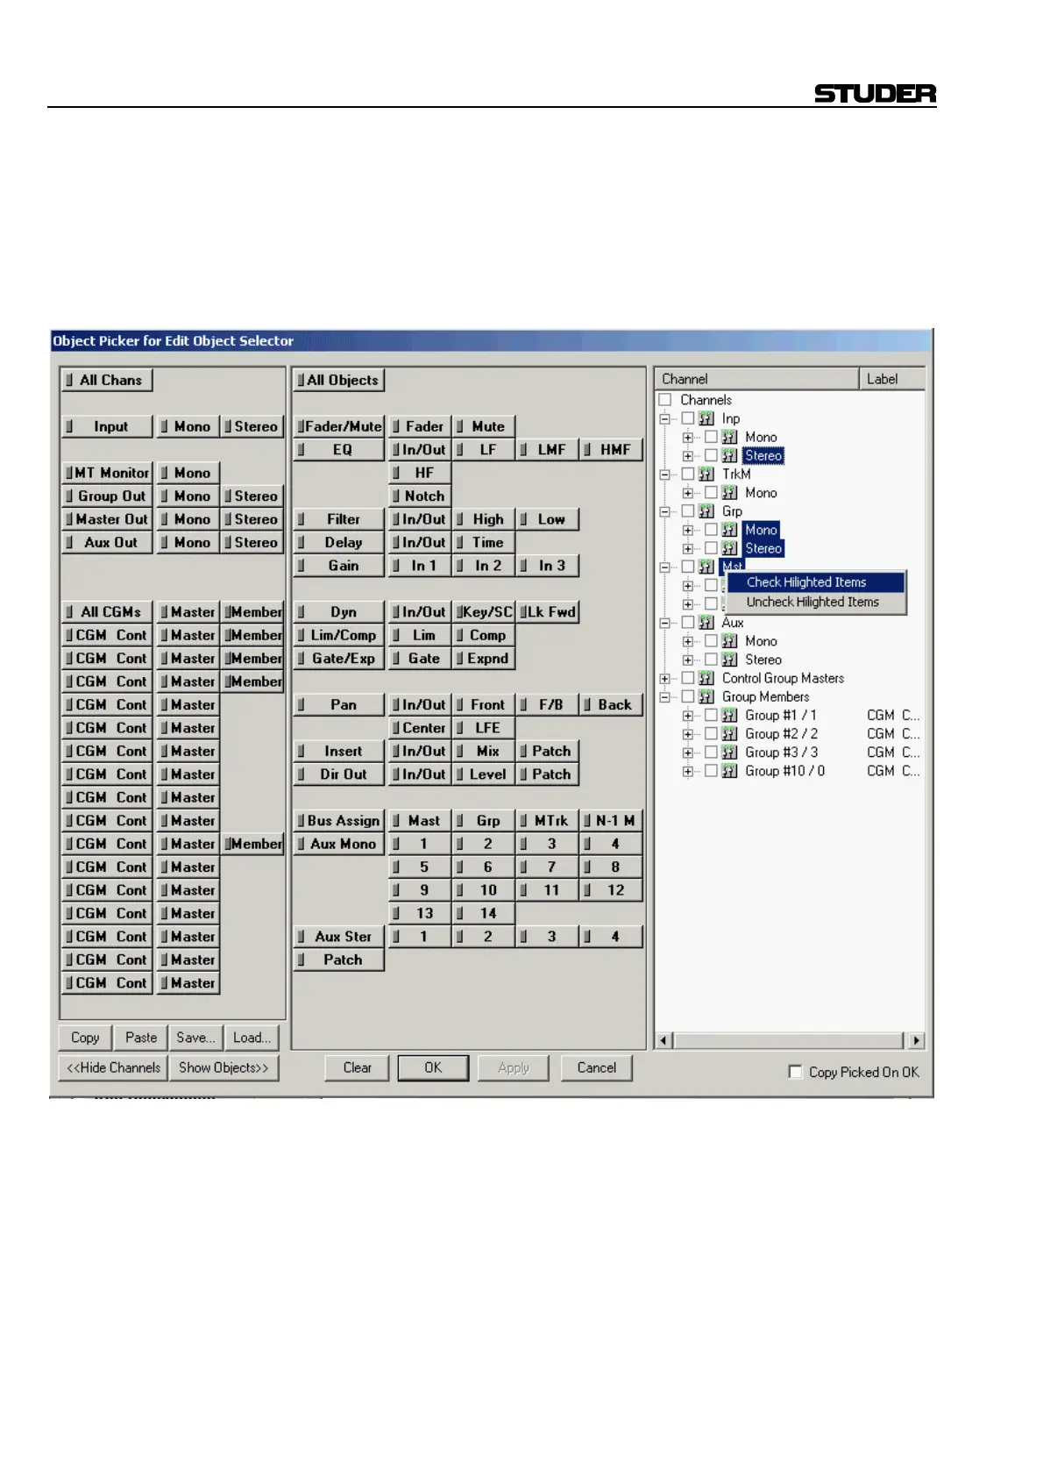Toggle the Notch EQ button

[x=420, y=496]
